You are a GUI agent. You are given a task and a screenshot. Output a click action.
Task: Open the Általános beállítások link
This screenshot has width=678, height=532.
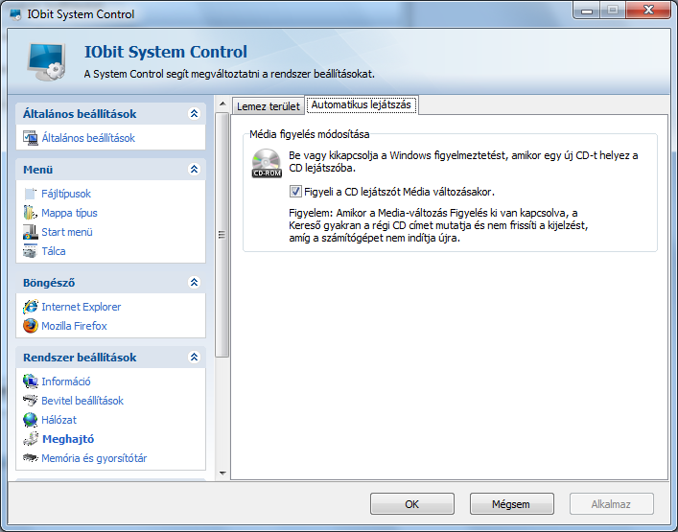pyautogui.click(x=88, y=138)
